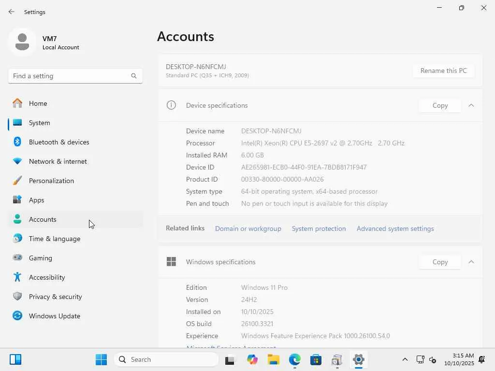Launch Copilot from the taskbar
495x371 pixels.
coord(252,359)
